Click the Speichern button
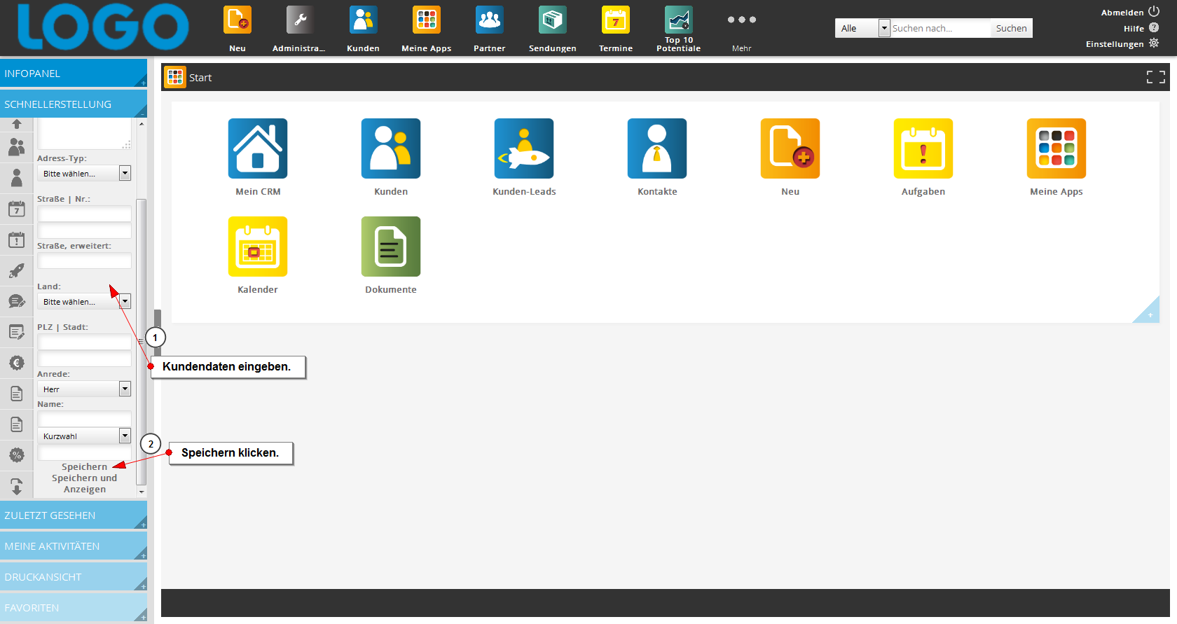 (x=84, y=466)
